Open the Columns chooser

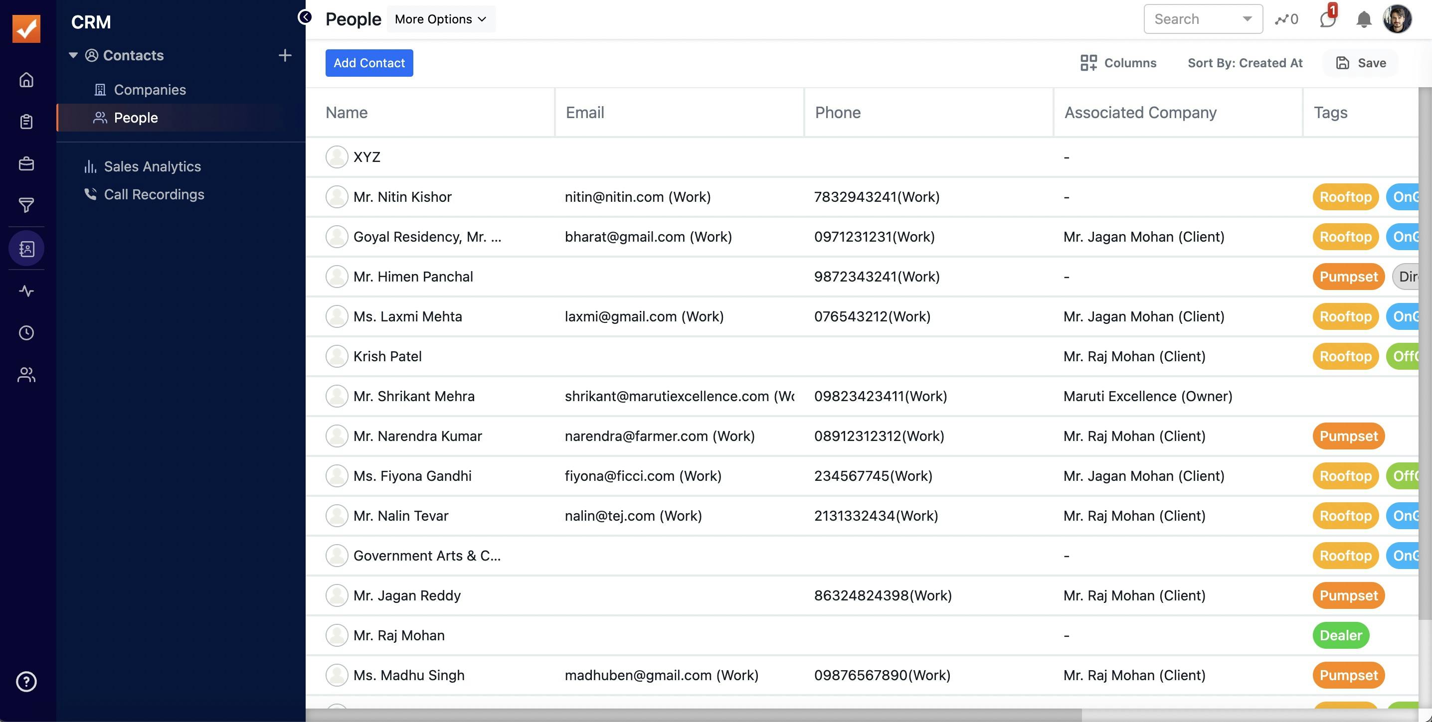(1118, 63)
